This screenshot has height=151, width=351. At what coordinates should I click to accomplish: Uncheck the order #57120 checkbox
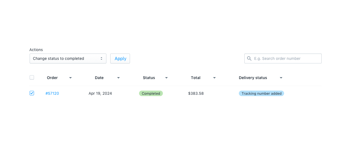point(32,93)
